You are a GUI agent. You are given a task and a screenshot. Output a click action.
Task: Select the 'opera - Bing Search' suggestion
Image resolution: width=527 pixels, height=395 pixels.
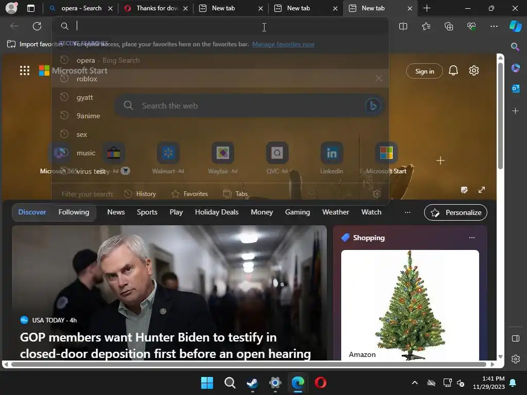click(x=220, y=60)
